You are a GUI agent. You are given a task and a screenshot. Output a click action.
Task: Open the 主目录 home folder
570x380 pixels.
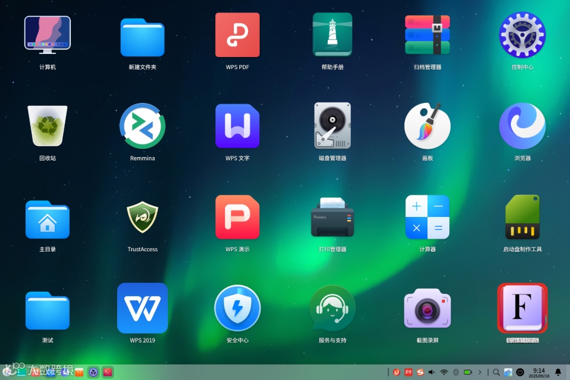[x=47, y=219]
